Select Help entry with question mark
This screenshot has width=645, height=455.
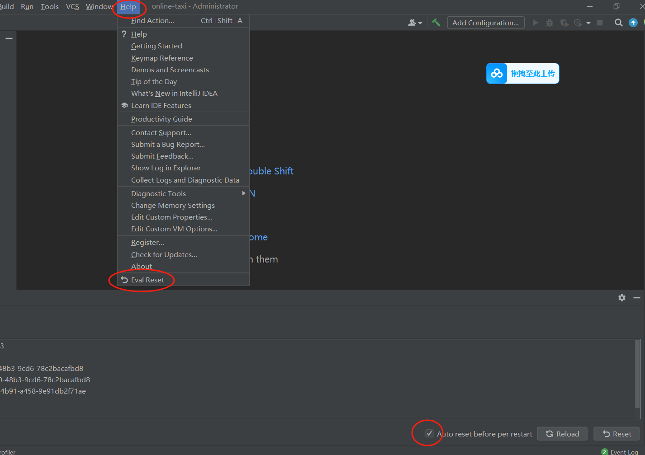tap(184, 34)
